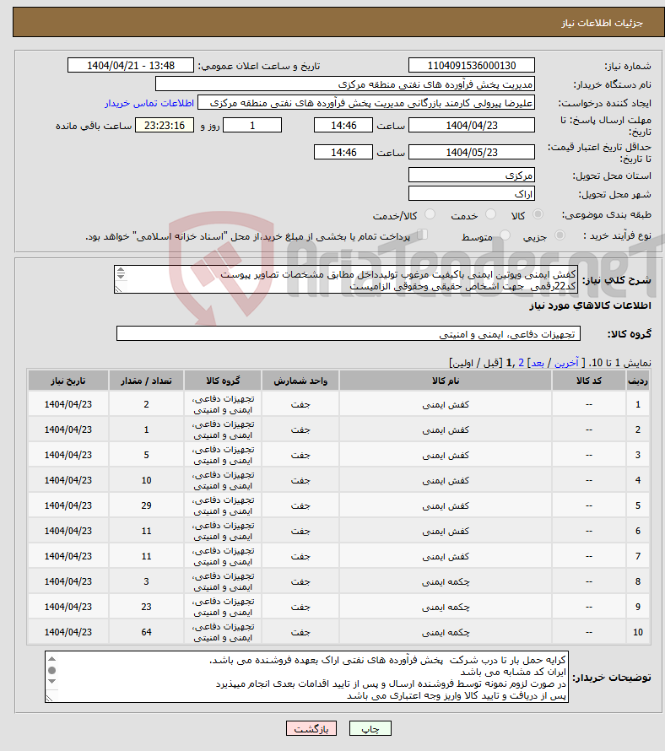
Task: Click چکمه ایمنی in row 10
Action: (x=445, y=632)
